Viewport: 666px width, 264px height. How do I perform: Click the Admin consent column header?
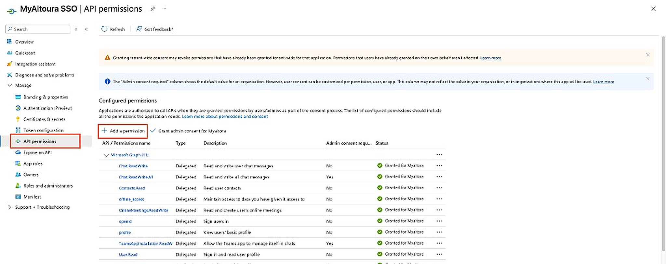(349, 143)
